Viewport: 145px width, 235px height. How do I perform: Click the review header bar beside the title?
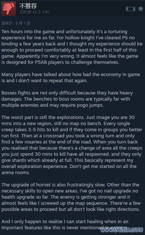81,9
